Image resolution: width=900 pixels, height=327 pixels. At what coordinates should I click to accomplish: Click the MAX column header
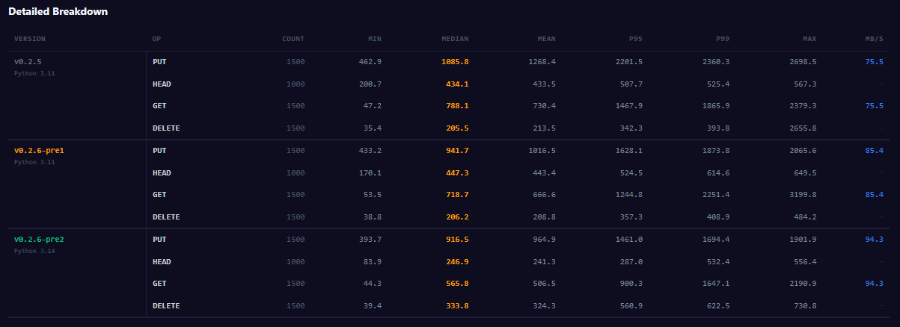pyautogui.click(x=809, y=38)
